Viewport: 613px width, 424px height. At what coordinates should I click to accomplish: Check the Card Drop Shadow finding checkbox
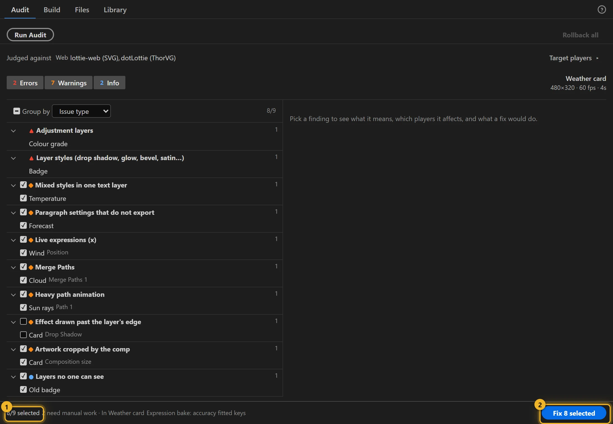(23, 335)
